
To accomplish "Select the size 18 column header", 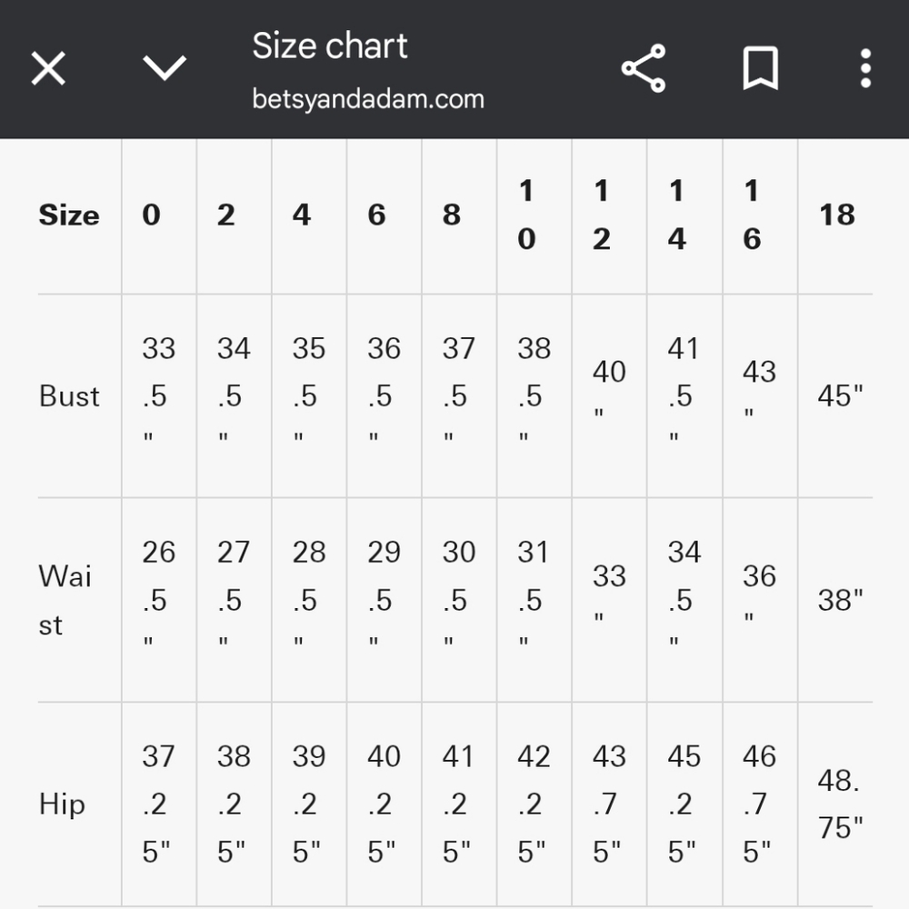I will coord(836,215).
